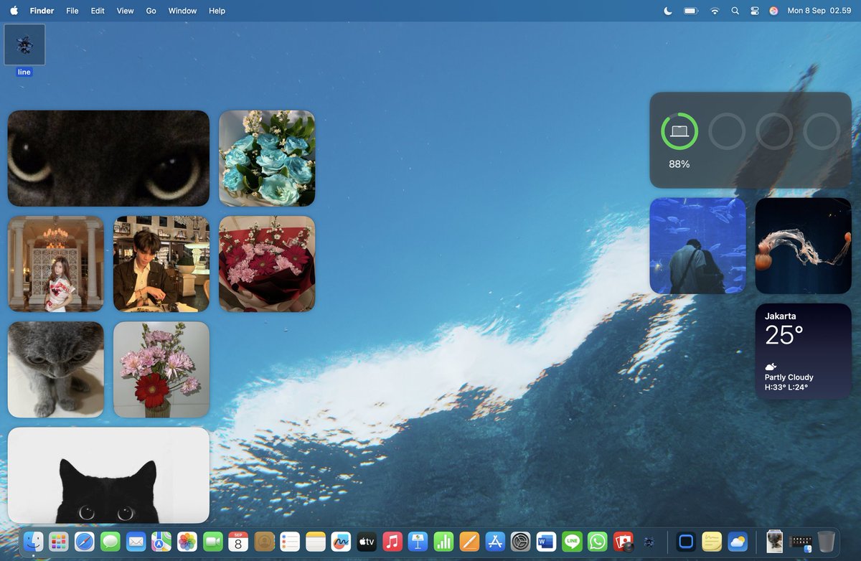Open the Help menu
This screenshot has width=861, height=561.
pos(217,11)
